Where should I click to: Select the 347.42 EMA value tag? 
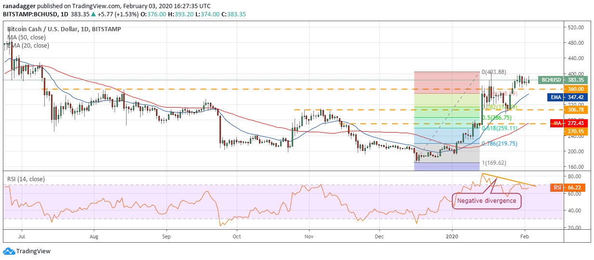pyautogui.click(x=575, y=97)
